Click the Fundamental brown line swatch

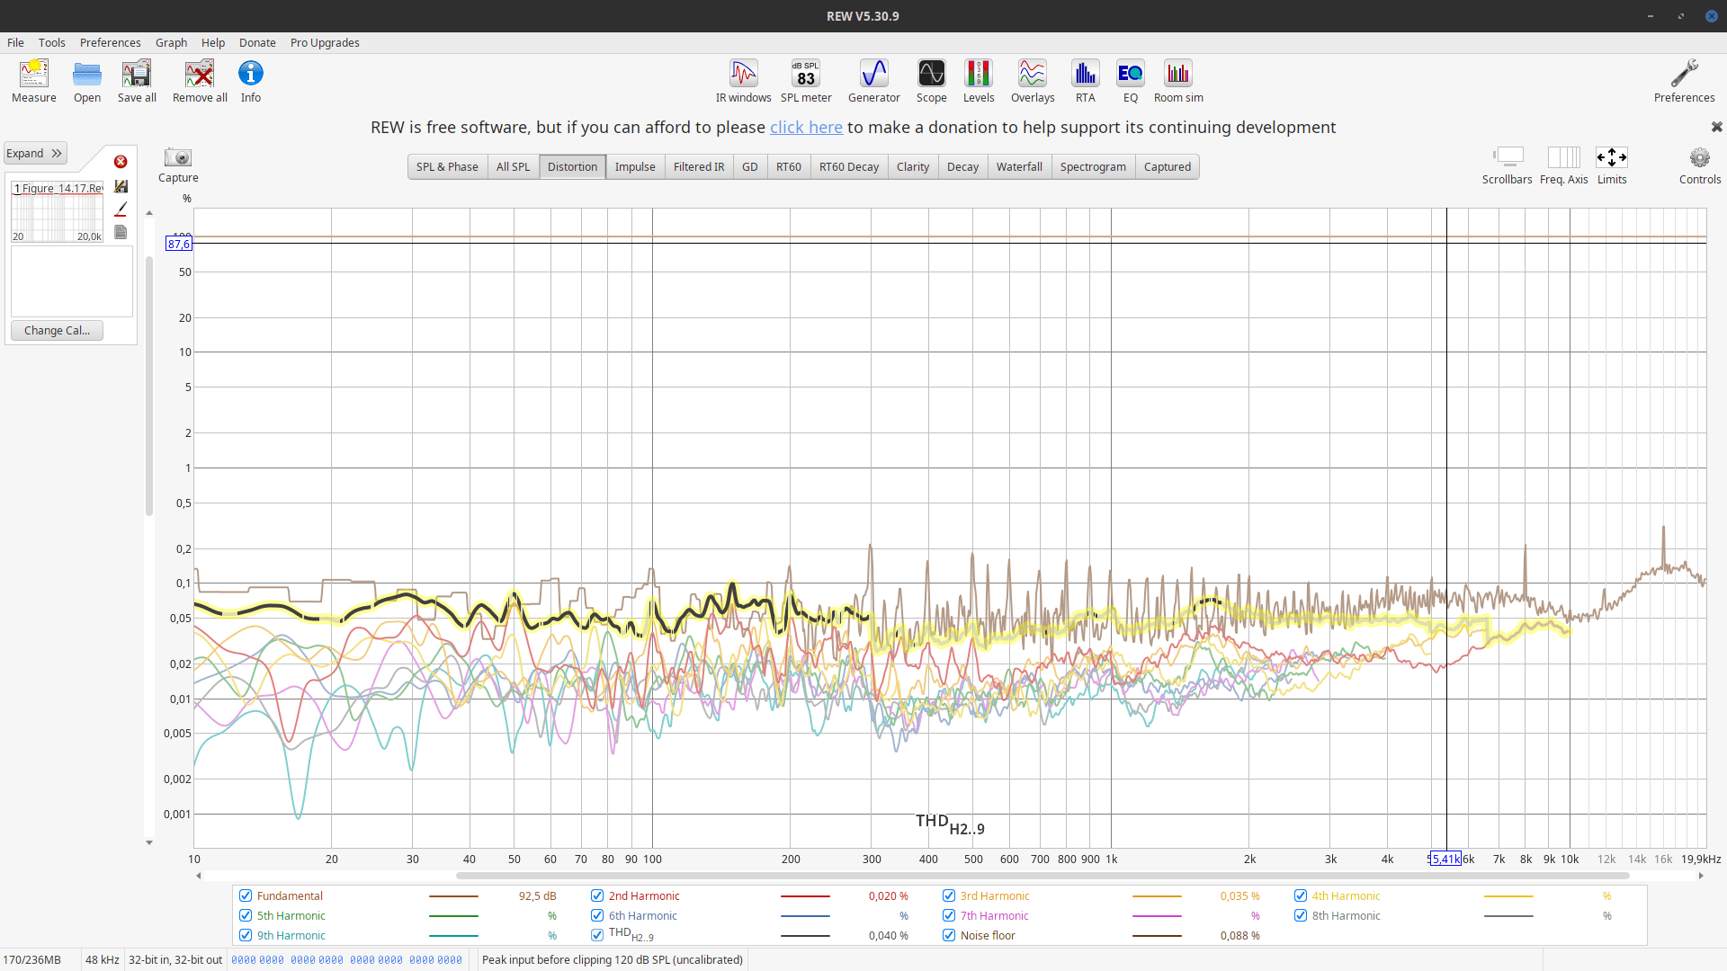click(x=453, y=896)
